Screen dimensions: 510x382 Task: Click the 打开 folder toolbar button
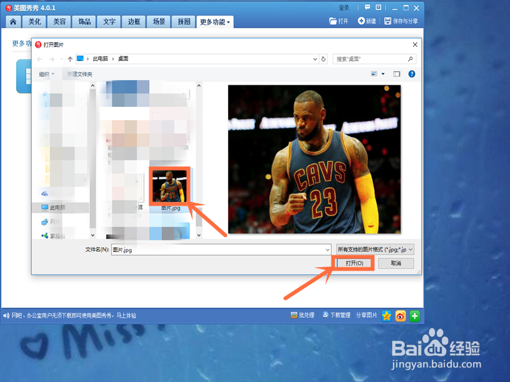click(339, 21)
